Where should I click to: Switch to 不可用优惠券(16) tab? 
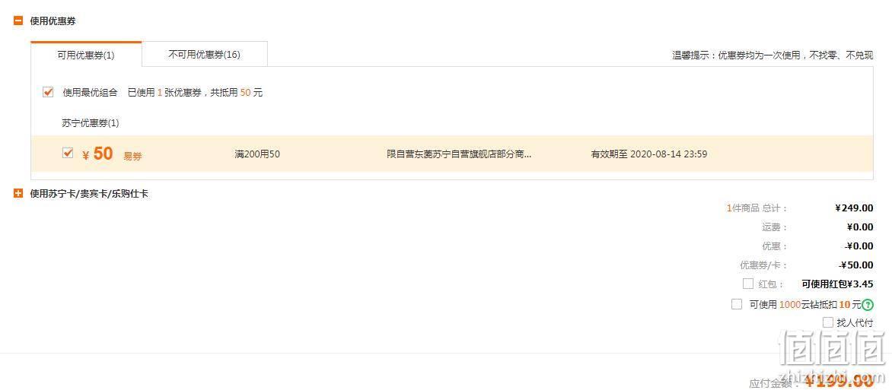205,55
